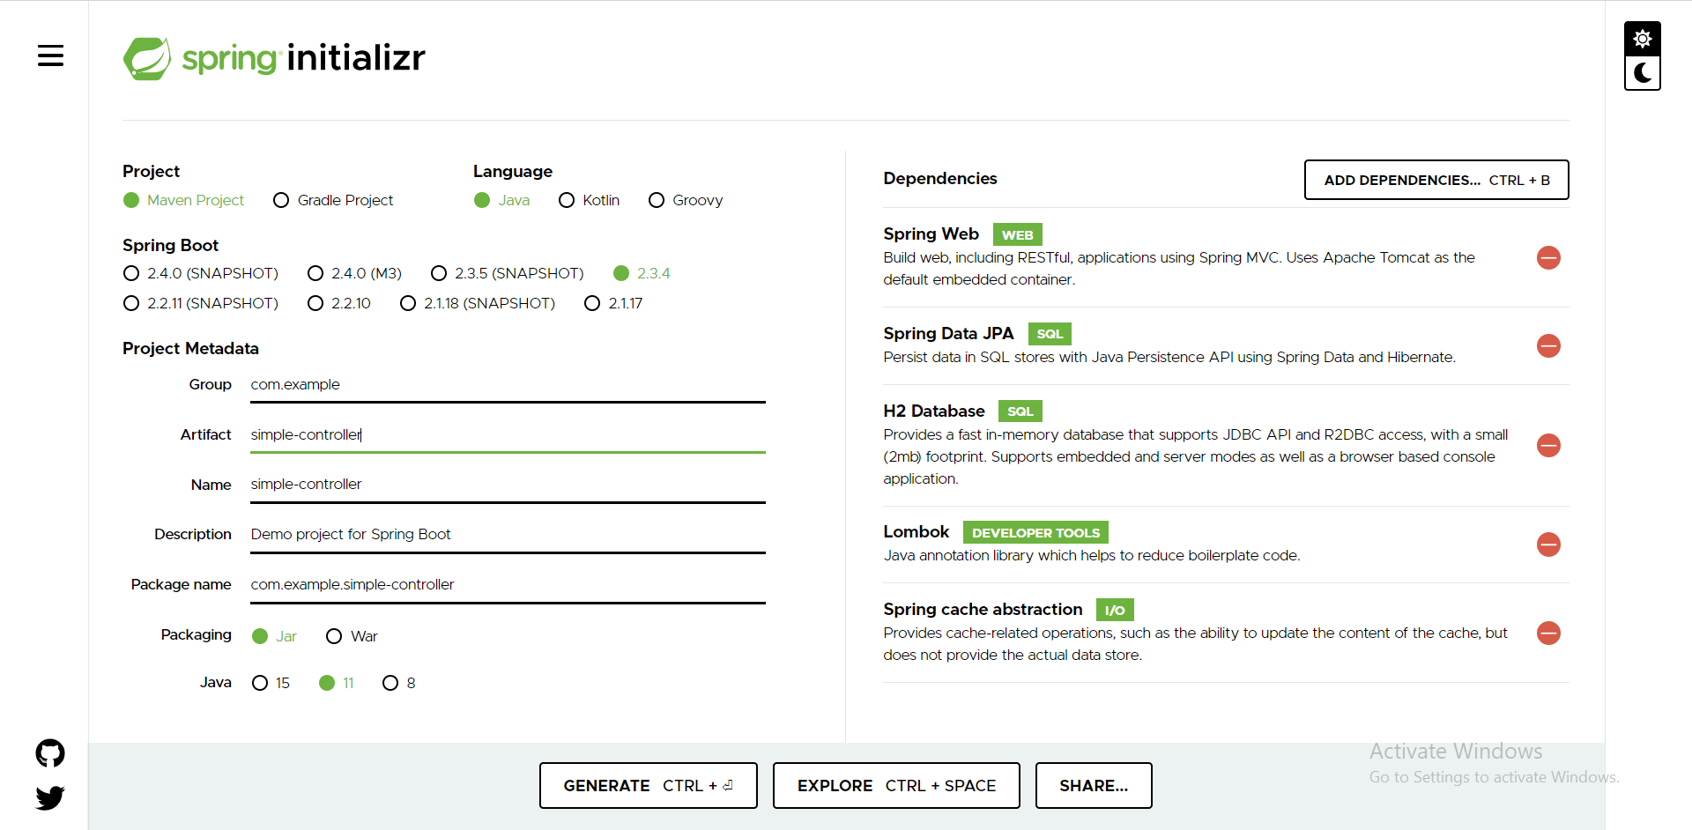
Task: Select Spring Boot 2.1.18 (SNAPSHOT)
Action: [478, 303]
